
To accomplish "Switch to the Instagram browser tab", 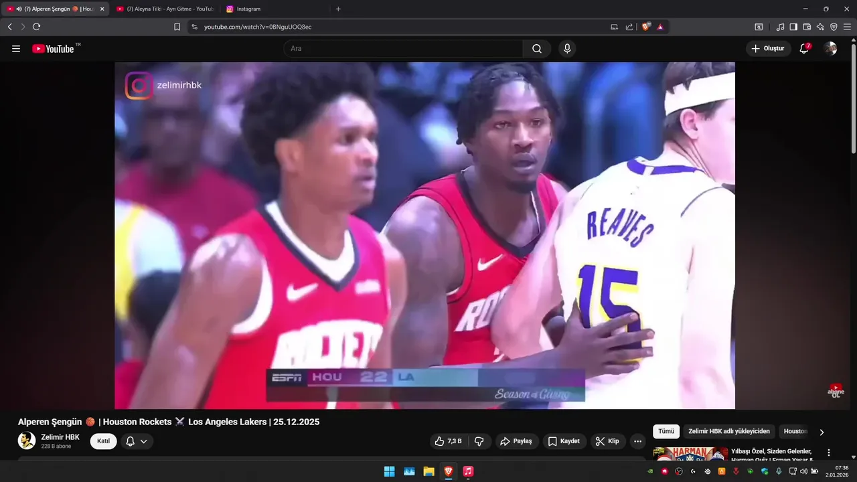I will (275, 9).
